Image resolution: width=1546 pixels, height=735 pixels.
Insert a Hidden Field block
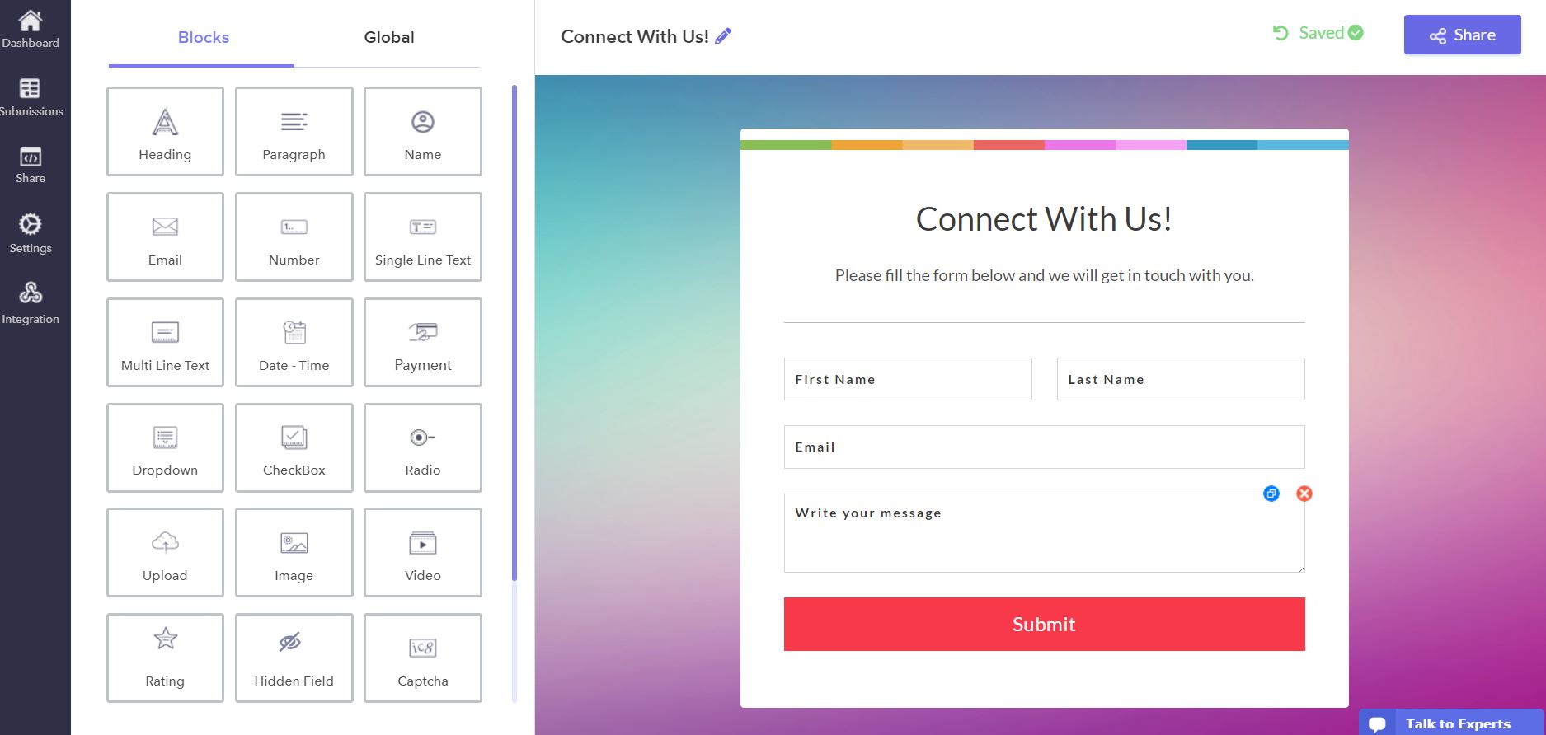294,658
